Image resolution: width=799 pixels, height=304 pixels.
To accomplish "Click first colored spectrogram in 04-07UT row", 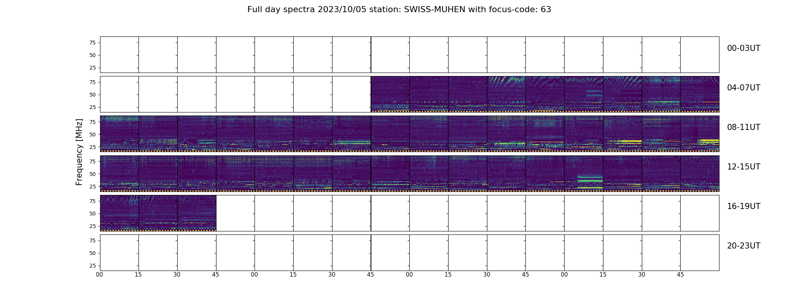I will (x=390, y=94).
